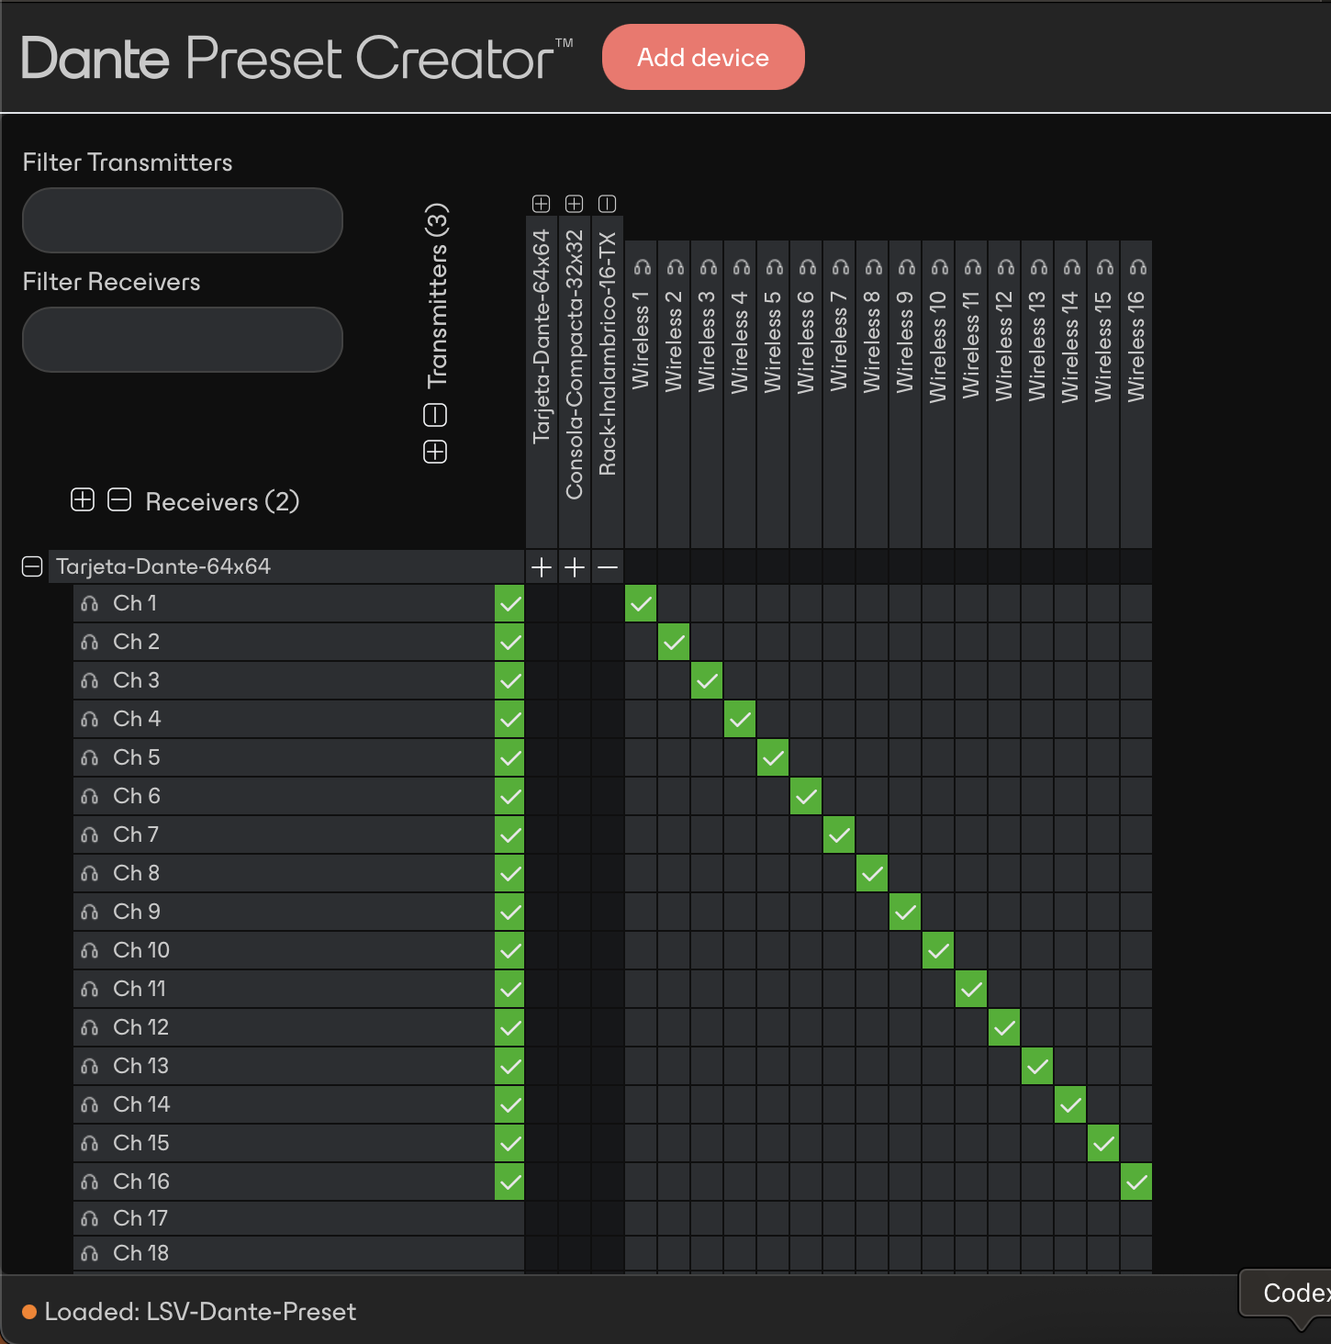
Task: Select the Ch 5 receiver row label
Action: click(137, 757)
